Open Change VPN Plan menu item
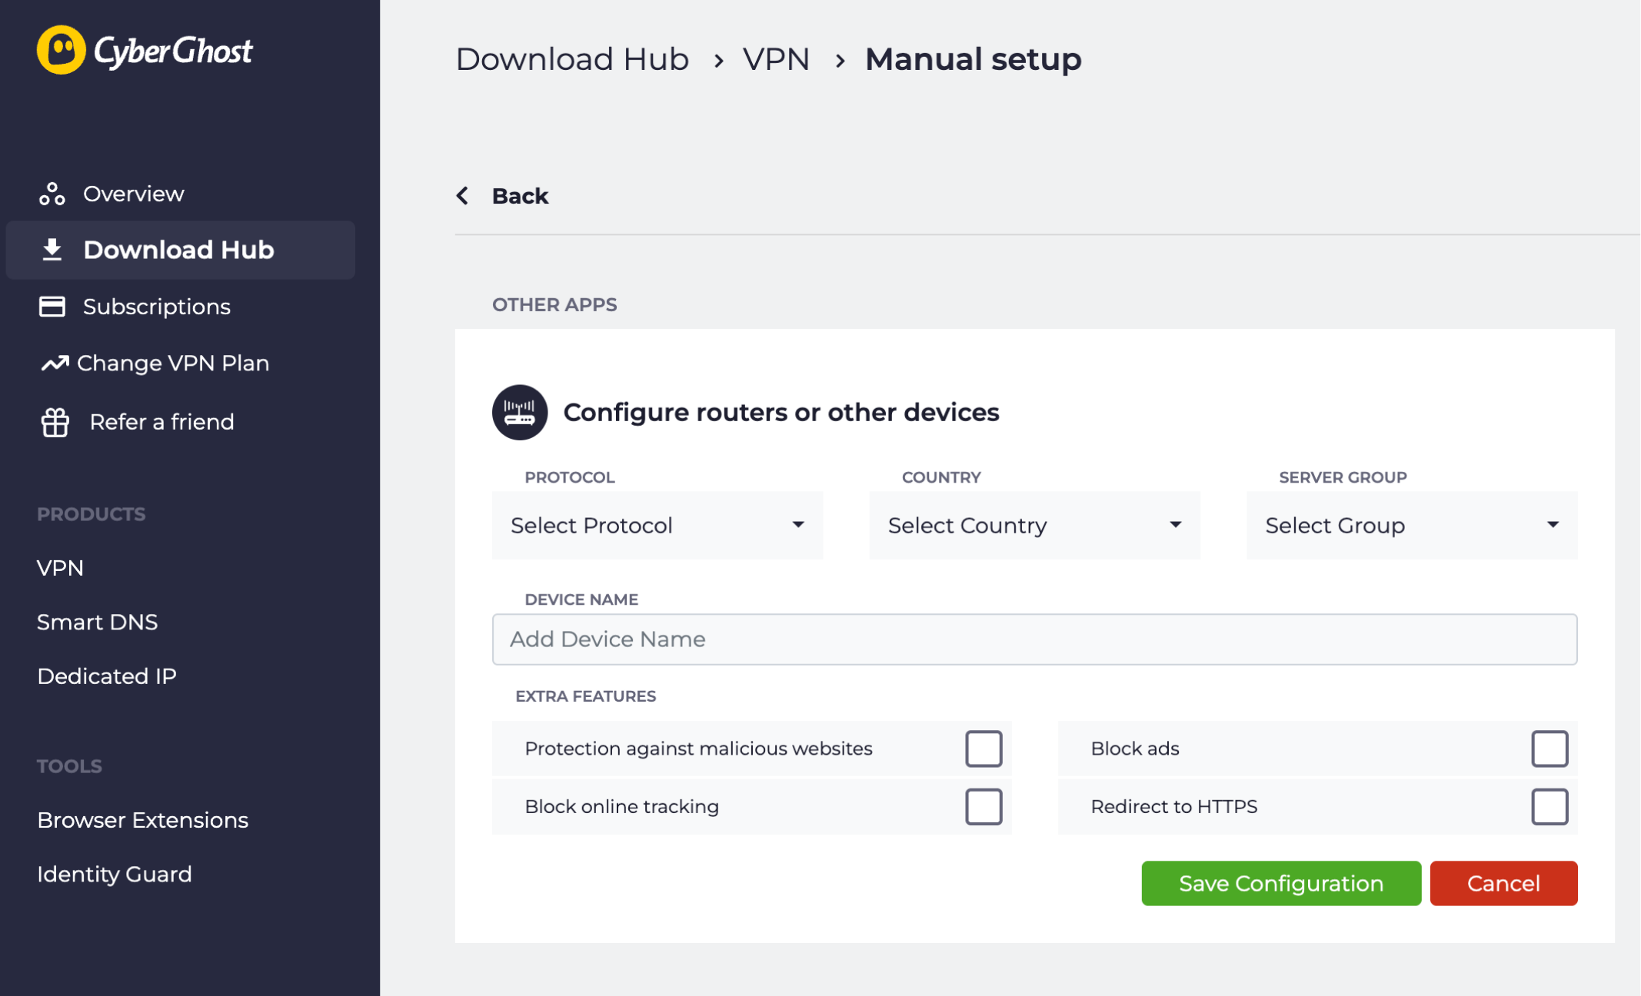This screenshot has width=1641, height=996. click(173, 363)
